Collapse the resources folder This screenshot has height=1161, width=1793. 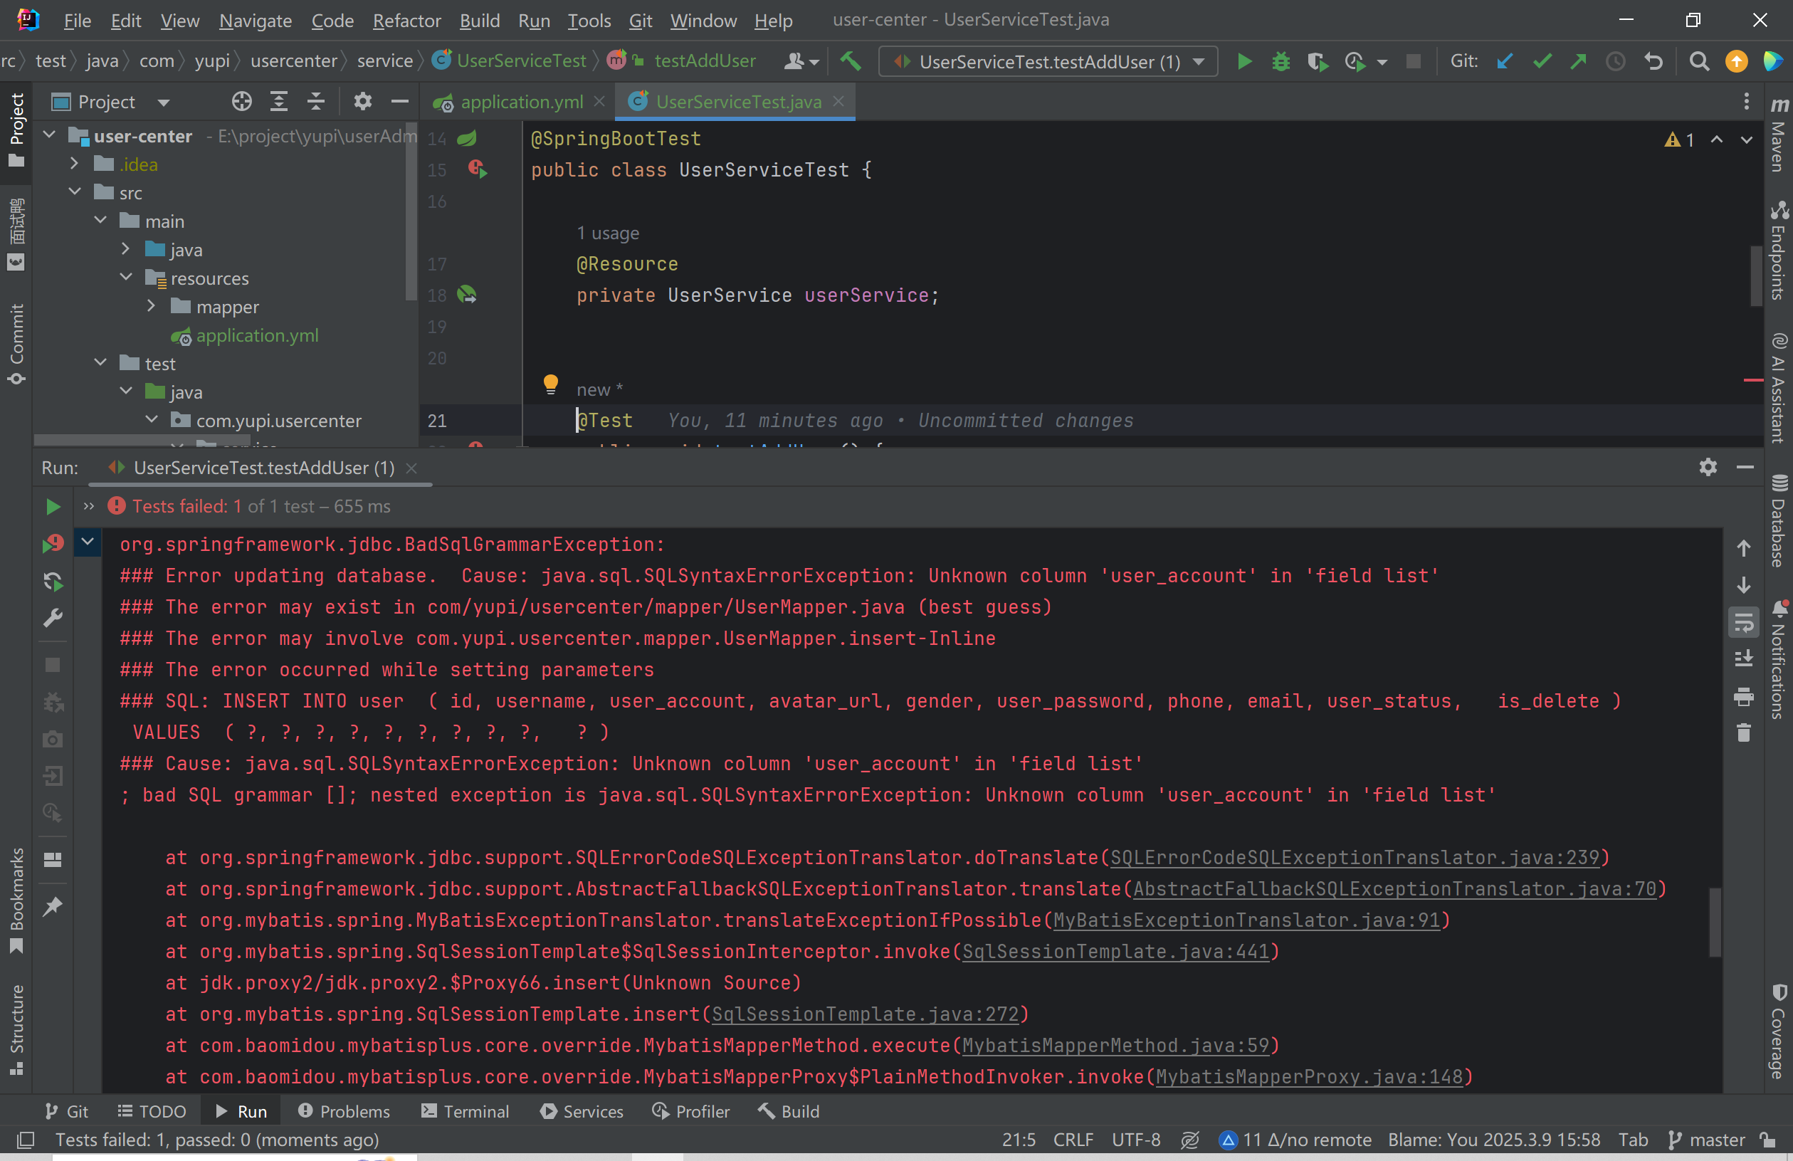click(126, 278)
